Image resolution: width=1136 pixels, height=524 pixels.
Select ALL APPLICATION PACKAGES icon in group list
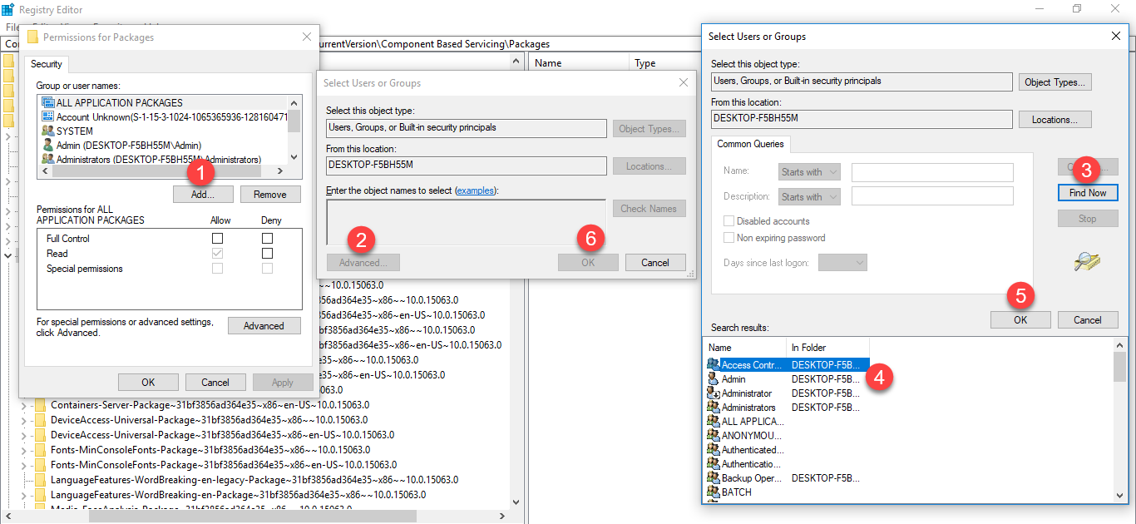(48, 102)
